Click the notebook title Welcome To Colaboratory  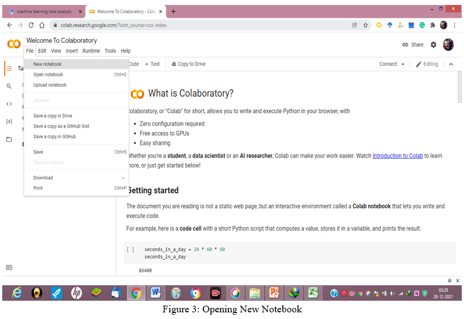pos(62,40)
